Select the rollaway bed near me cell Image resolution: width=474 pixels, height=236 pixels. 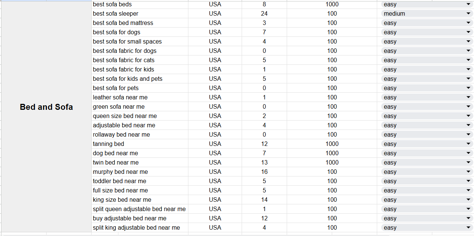(x=121, y=134)
